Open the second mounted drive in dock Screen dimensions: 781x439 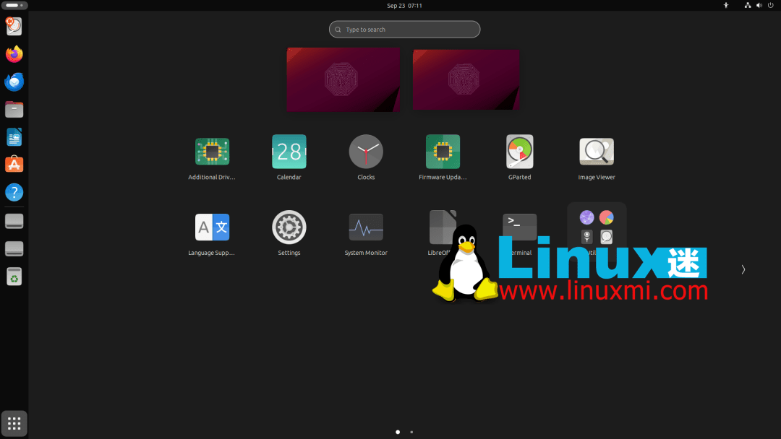tap(14, 248)
